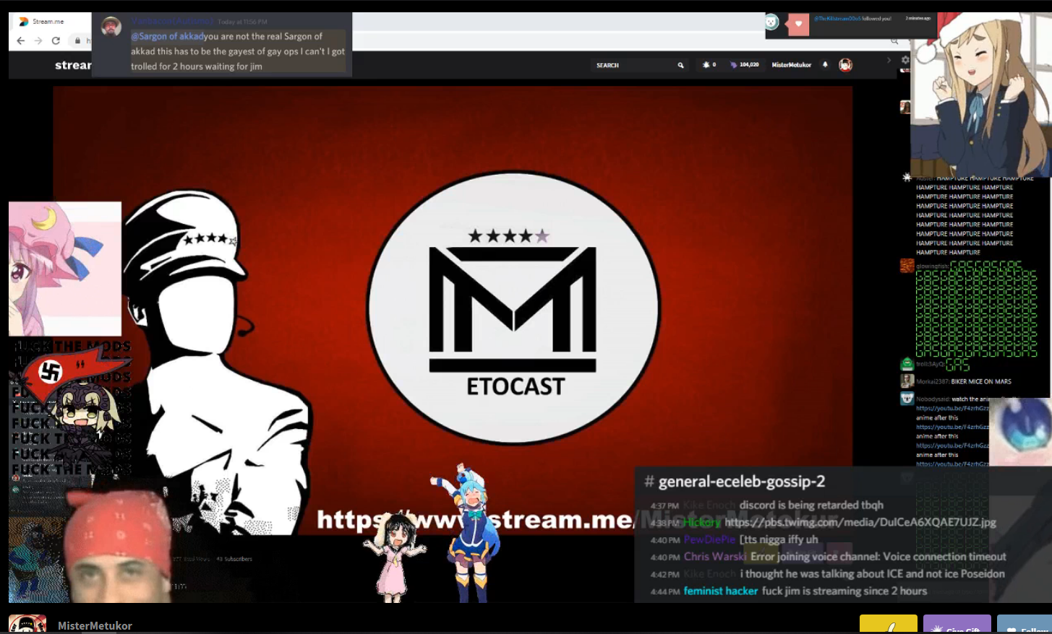Open the user avatar in the site header
The width and height of the screenshot is (1052, 634).
(x=845, y=65)
